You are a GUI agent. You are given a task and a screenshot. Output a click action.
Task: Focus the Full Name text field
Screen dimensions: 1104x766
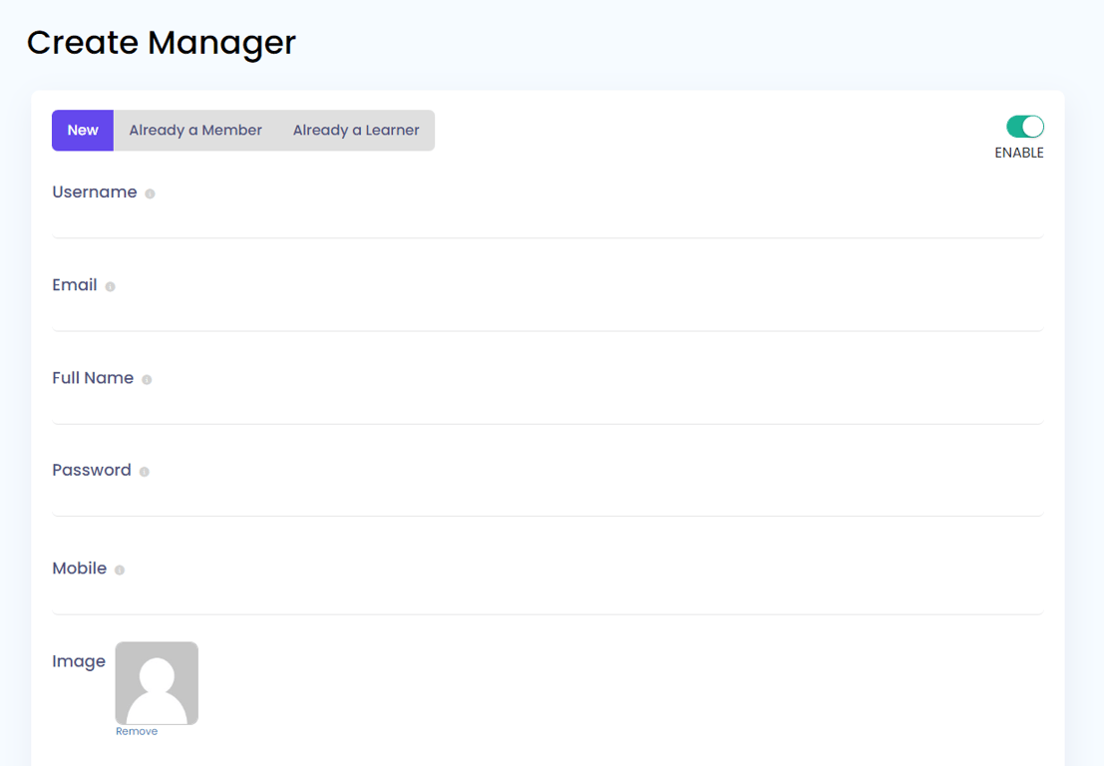point(547,407)
